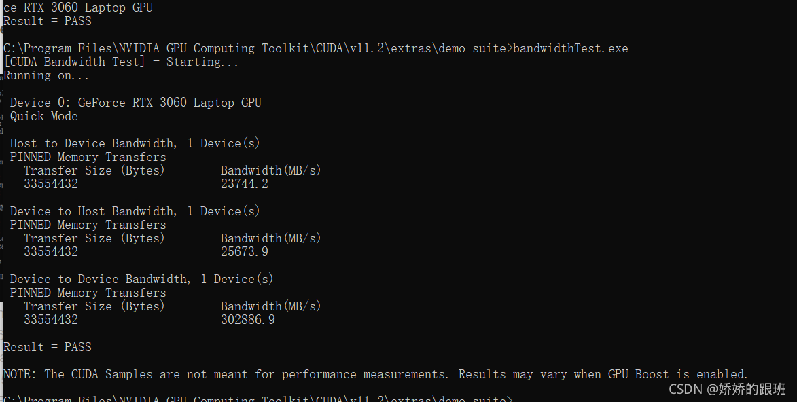Click the first Transfer Size (Bytes) header

click(x=94, y=170)
